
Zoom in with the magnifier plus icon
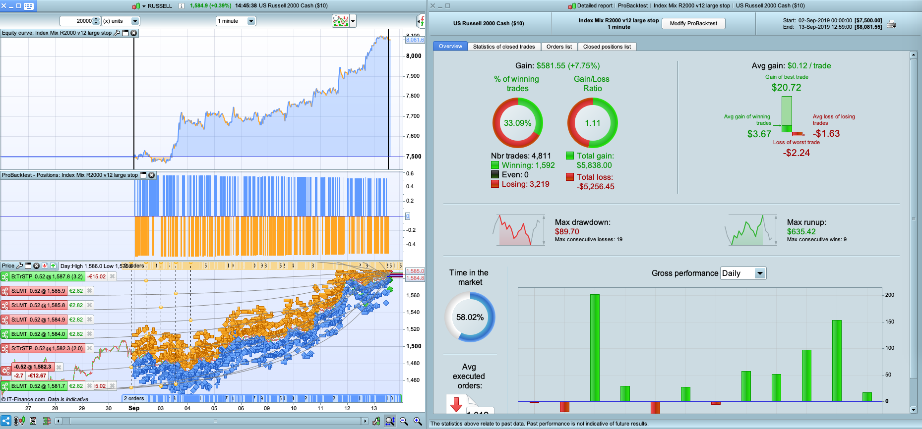pos(418,421)
